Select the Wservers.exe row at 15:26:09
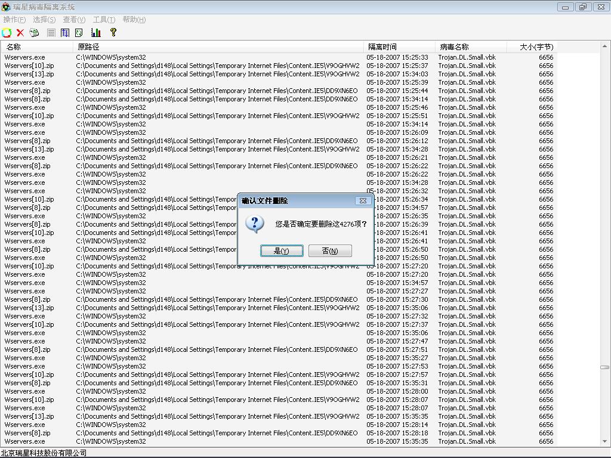 click(x=279, y=132)
